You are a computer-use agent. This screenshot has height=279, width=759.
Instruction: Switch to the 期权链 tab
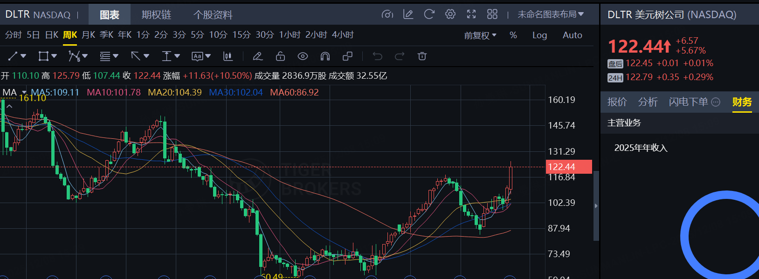157,15
